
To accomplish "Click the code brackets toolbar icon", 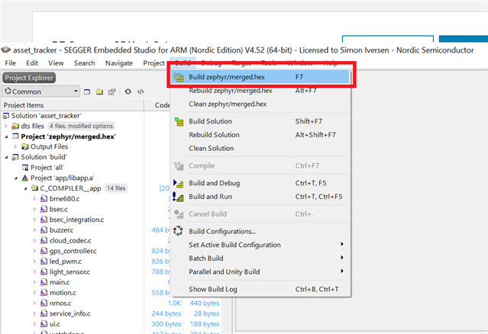I will click(x=141, y=92).
